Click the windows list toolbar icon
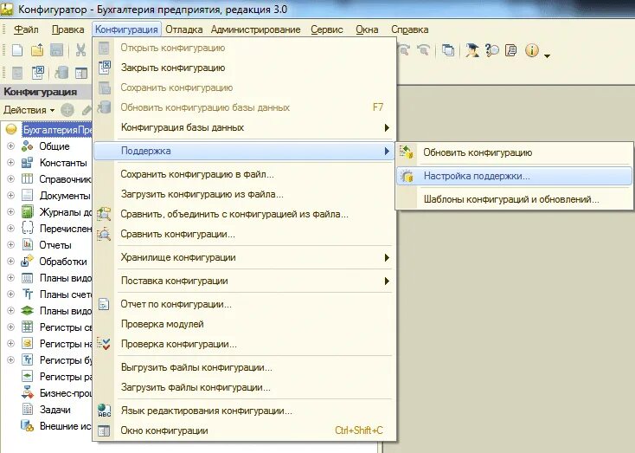 tap(448, 50)
